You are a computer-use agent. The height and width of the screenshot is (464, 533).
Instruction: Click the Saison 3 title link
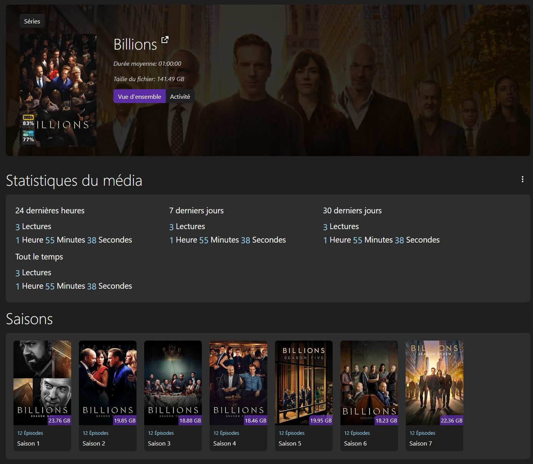click(x=159, y=443)
